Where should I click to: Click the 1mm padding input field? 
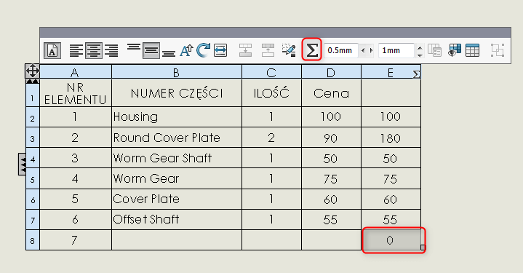(396, 50)
